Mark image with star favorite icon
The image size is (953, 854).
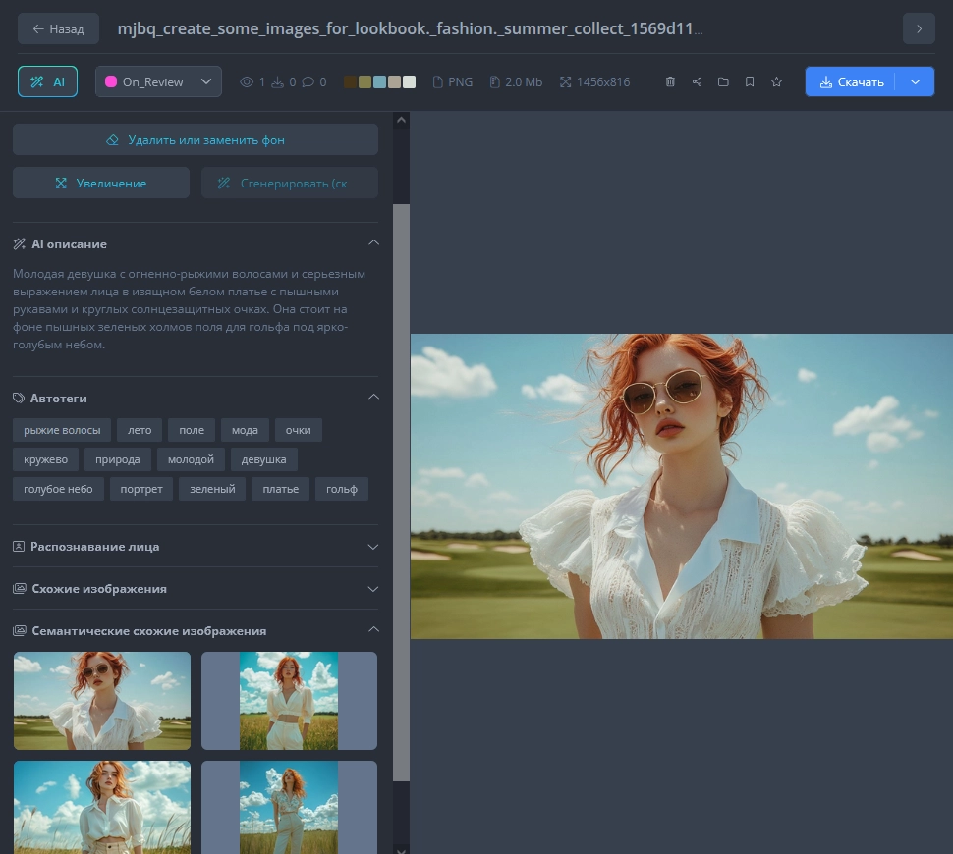[x=776, y=82]
